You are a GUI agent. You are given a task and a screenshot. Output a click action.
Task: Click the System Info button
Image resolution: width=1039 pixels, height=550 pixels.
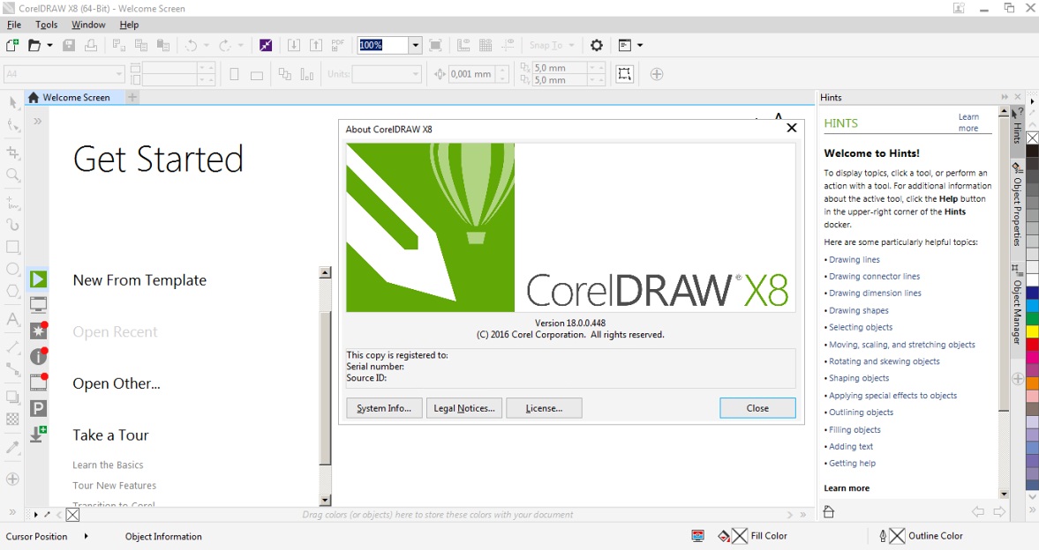coord(383,407)
